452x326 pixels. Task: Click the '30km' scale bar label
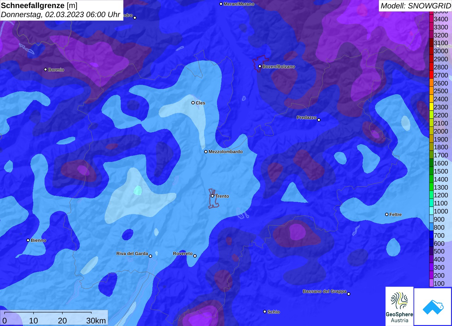pos(96,321)
